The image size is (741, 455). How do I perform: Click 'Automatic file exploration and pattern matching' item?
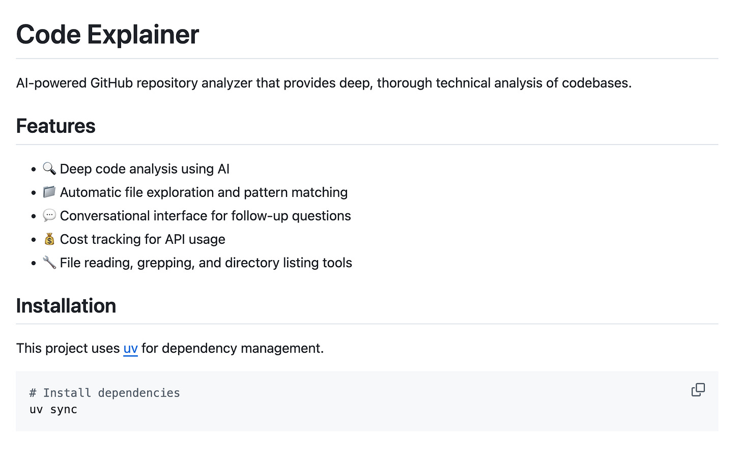point(204,192)
